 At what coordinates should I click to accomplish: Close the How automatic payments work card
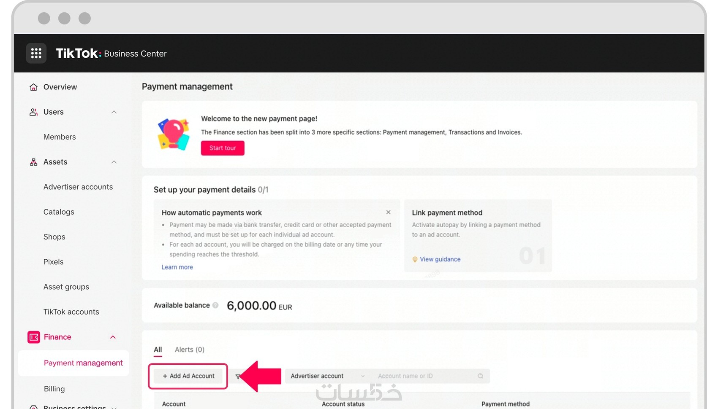388,212
